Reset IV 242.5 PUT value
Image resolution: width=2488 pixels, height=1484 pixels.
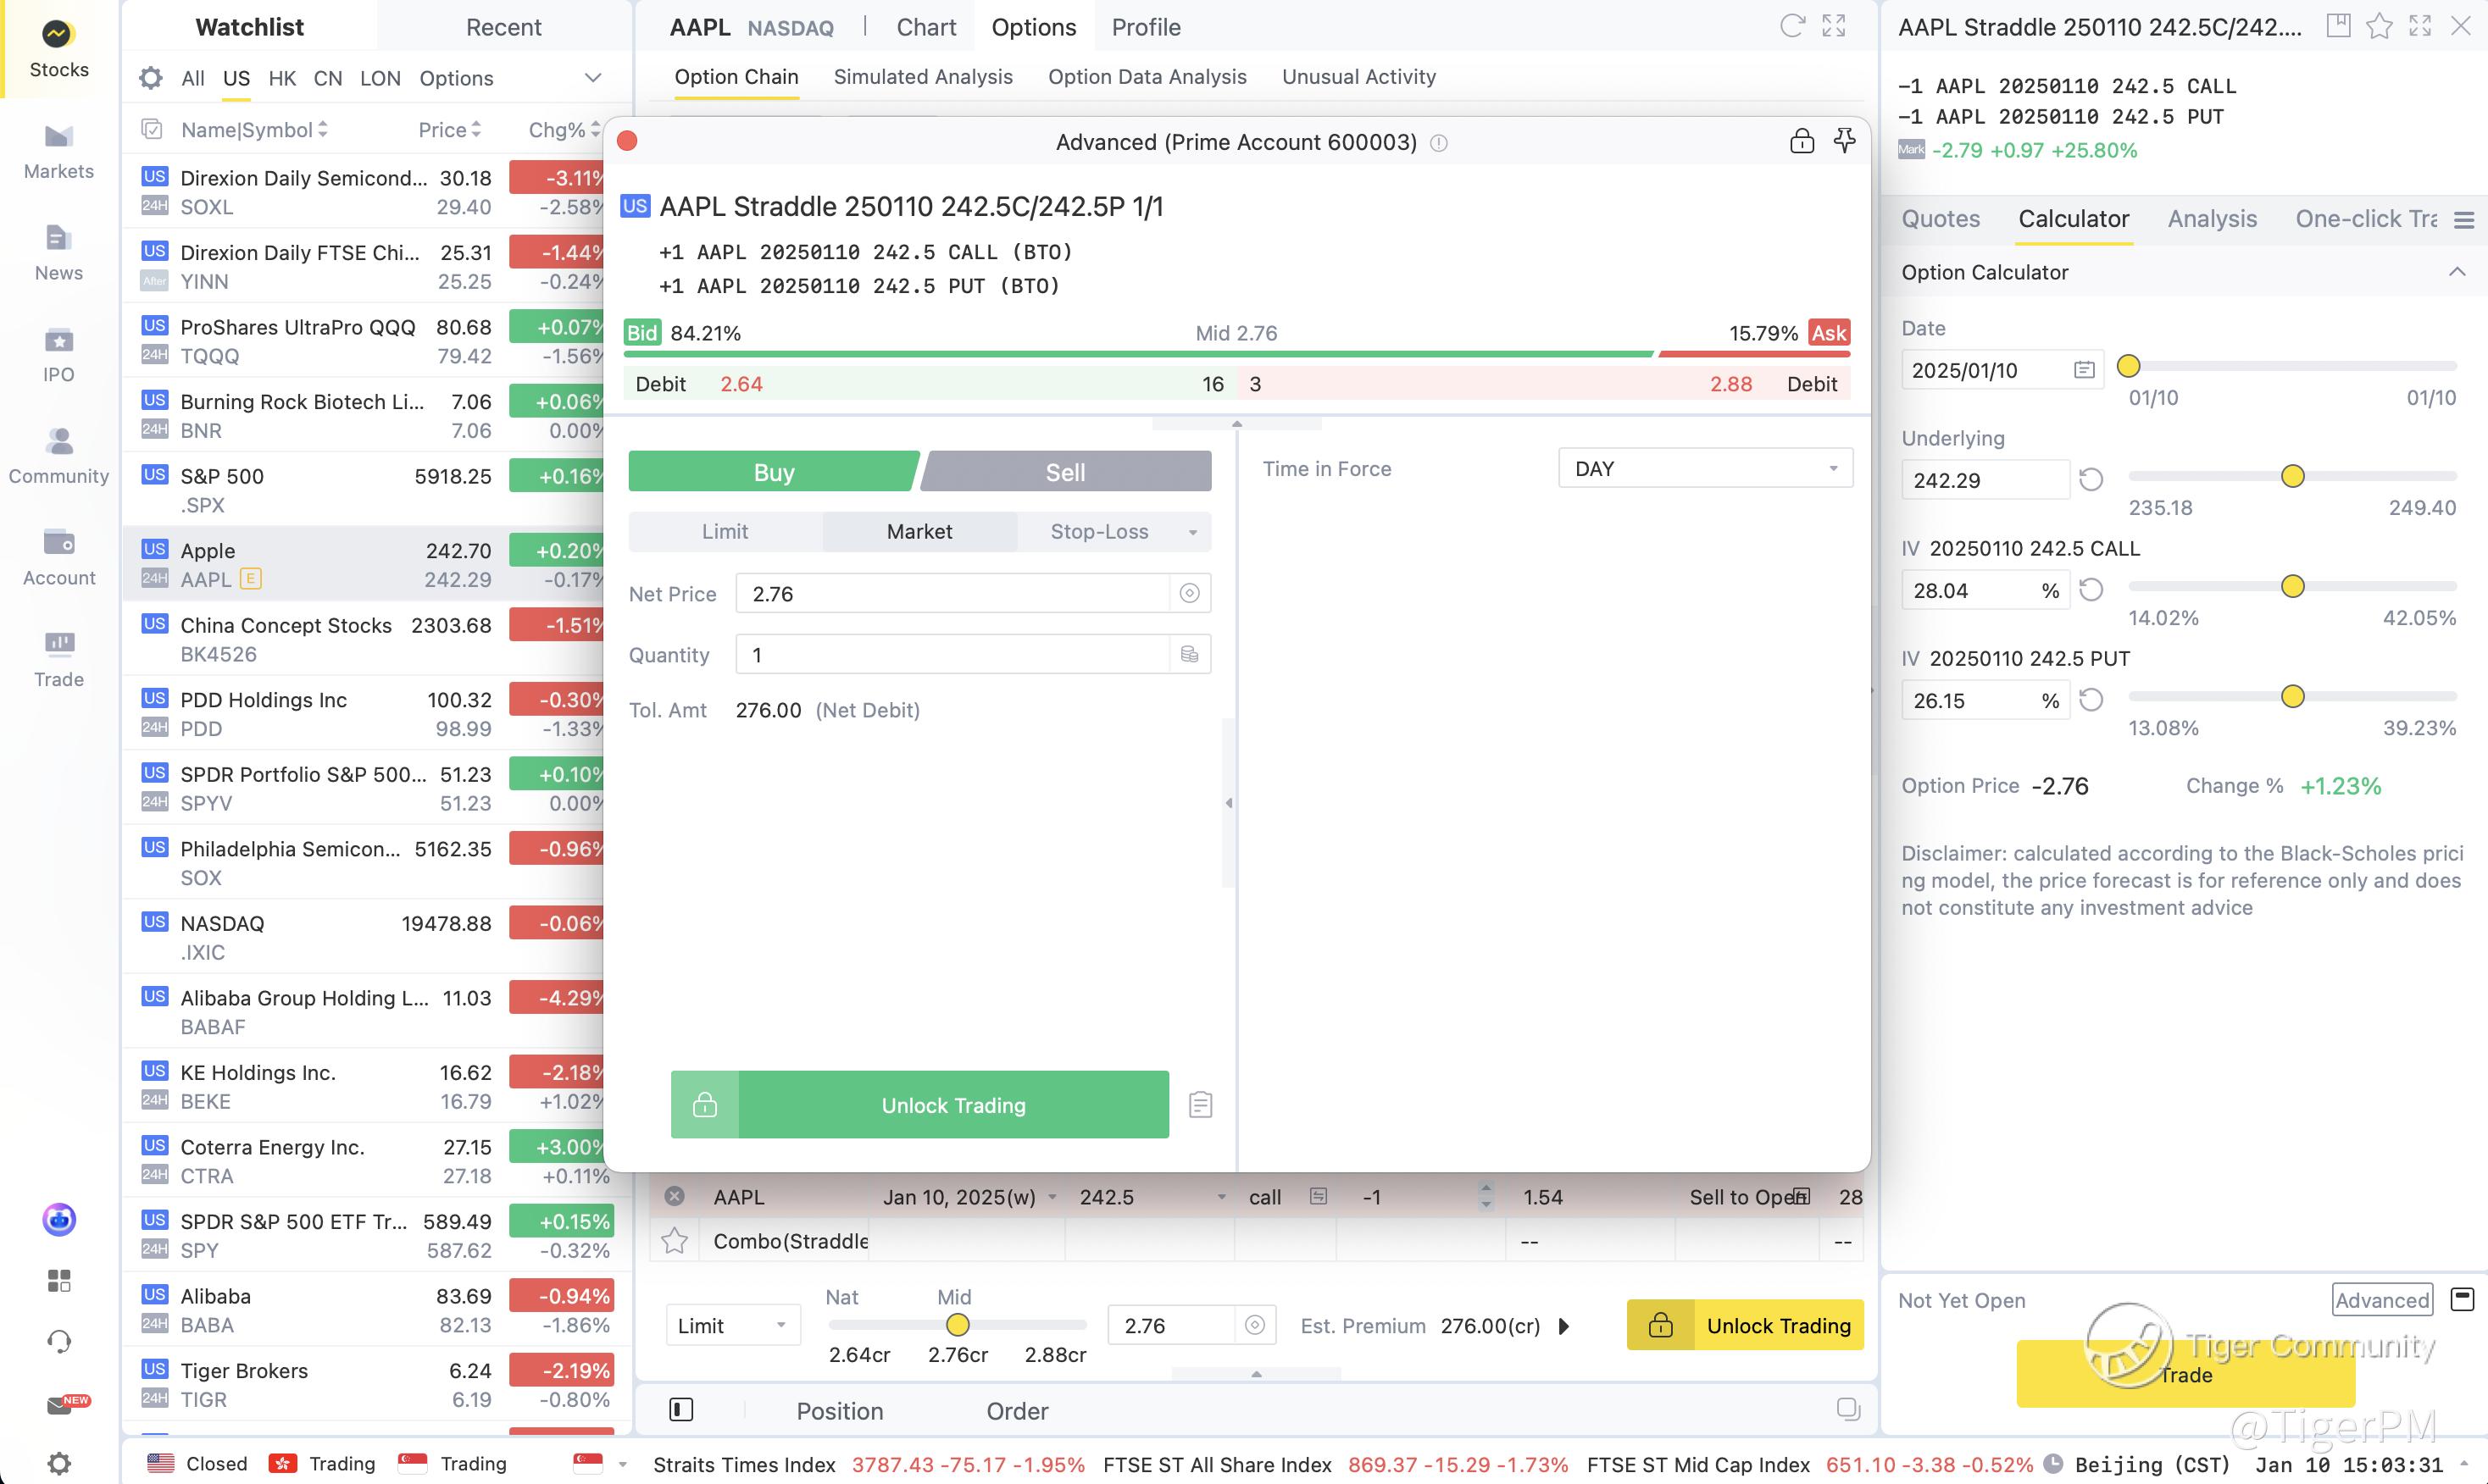2091,700
